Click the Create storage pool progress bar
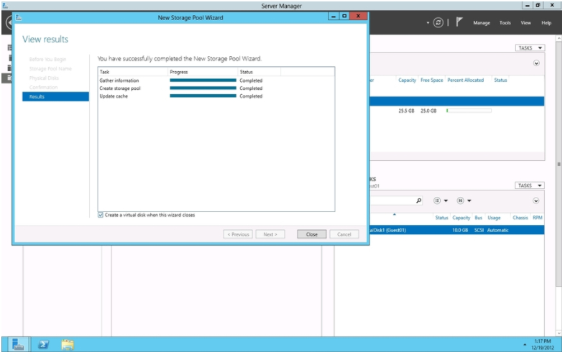 203,88
